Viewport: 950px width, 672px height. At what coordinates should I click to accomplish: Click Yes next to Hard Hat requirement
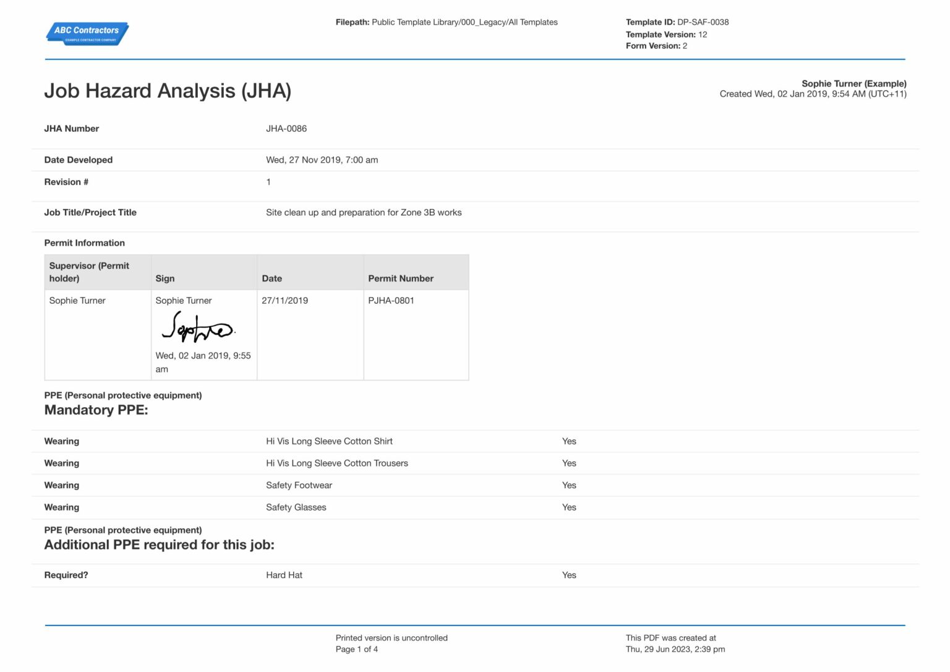(569, 575)
